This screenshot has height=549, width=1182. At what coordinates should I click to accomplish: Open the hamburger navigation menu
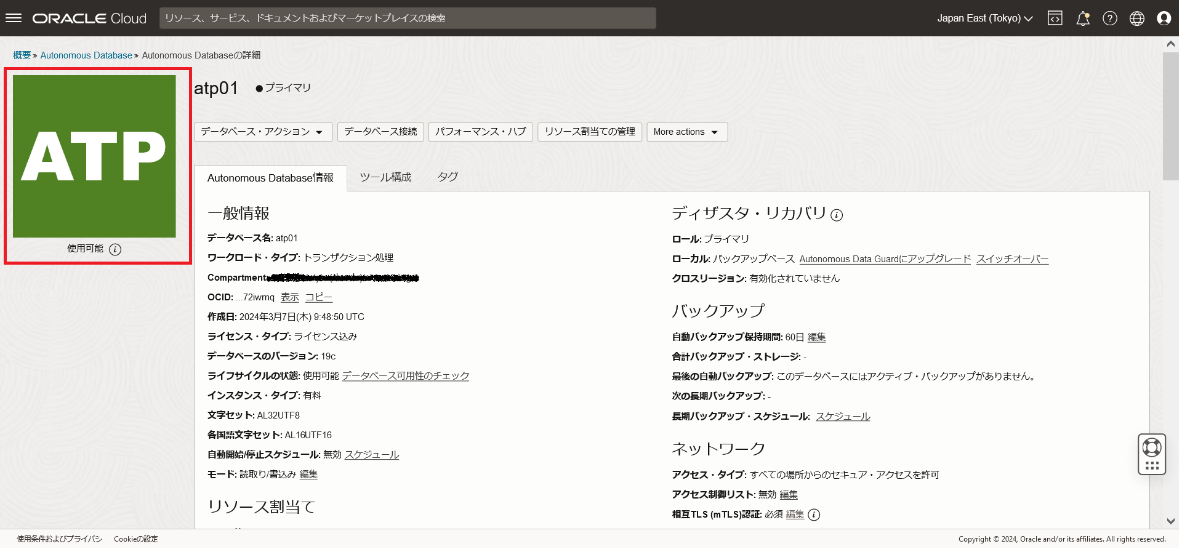tap(14, 18)
